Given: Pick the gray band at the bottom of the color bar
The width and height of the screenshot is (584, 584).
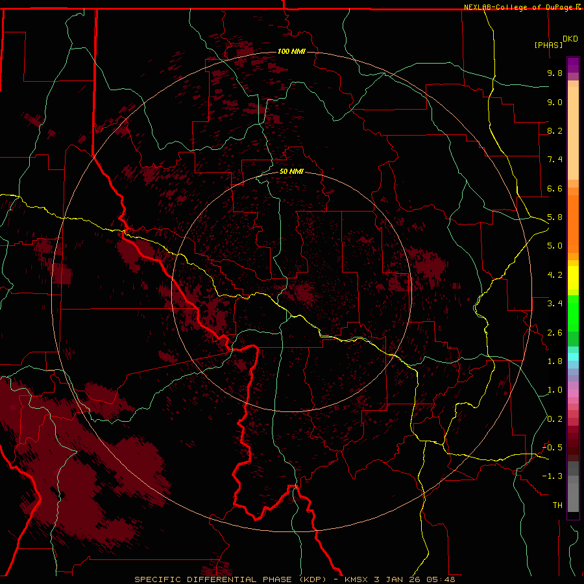Looking at the screenshot, I should coord(573,494).
